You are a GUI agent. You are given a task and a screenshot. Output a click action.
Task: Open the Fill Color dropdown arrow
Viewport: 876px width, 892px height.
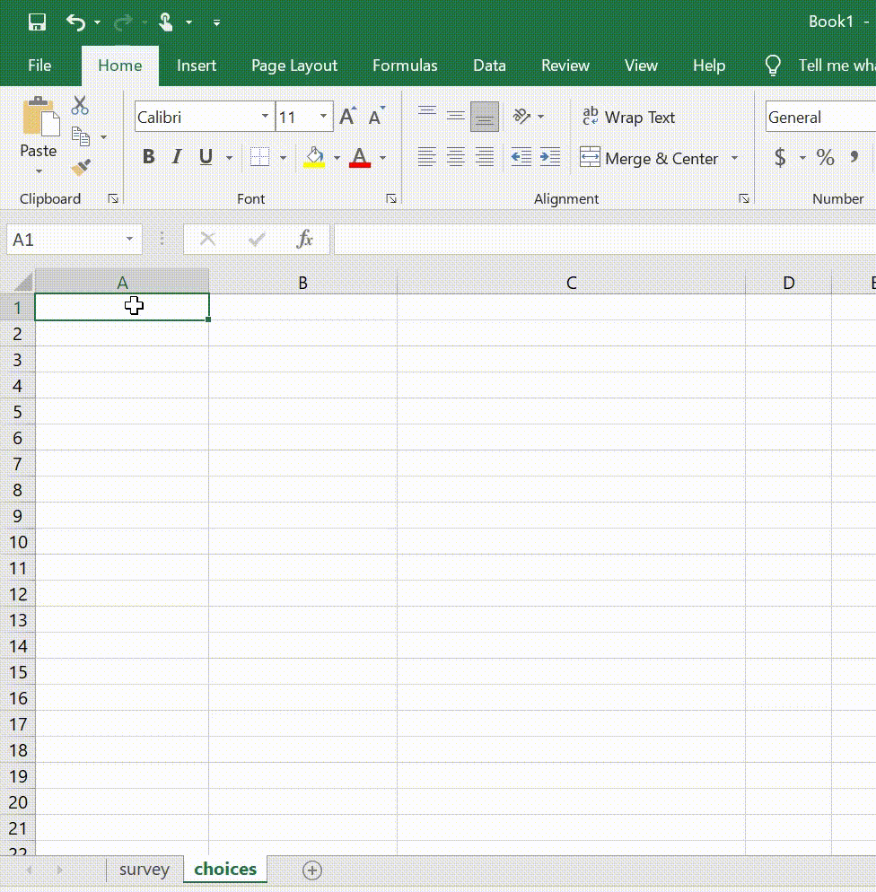(337, 158)
